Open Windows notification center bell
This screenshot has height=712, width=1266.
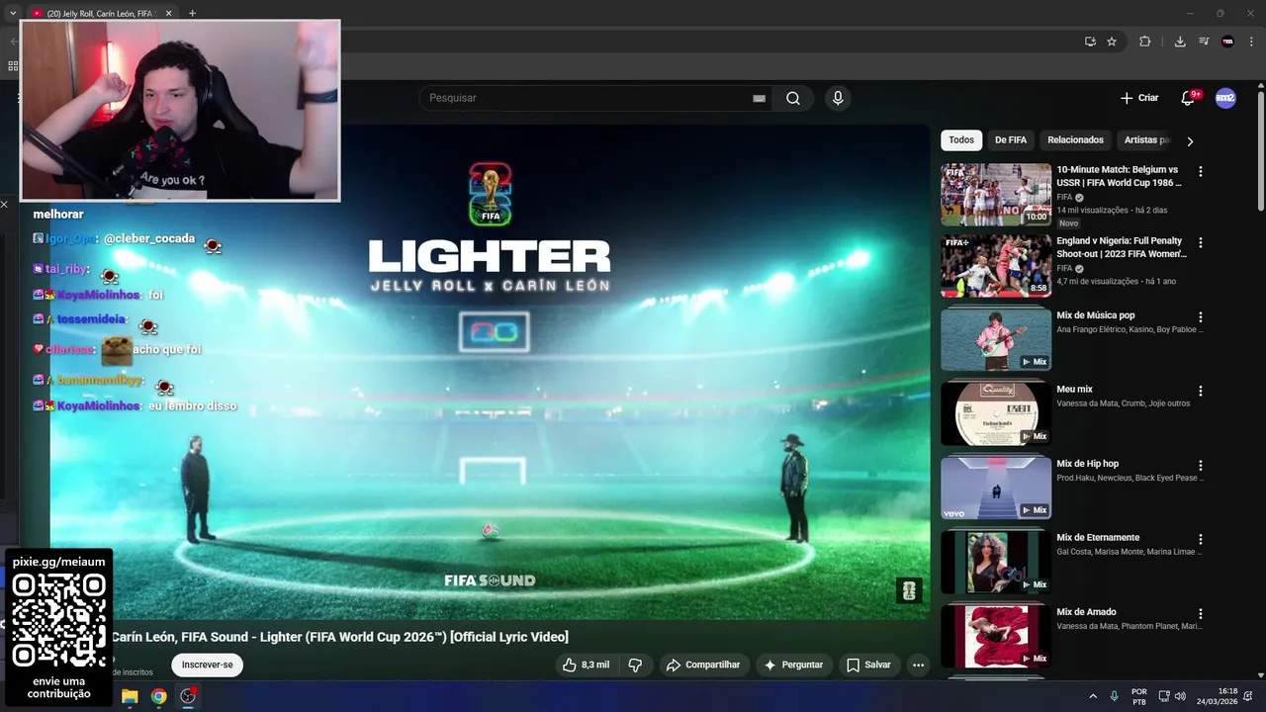pos(1249,696)
